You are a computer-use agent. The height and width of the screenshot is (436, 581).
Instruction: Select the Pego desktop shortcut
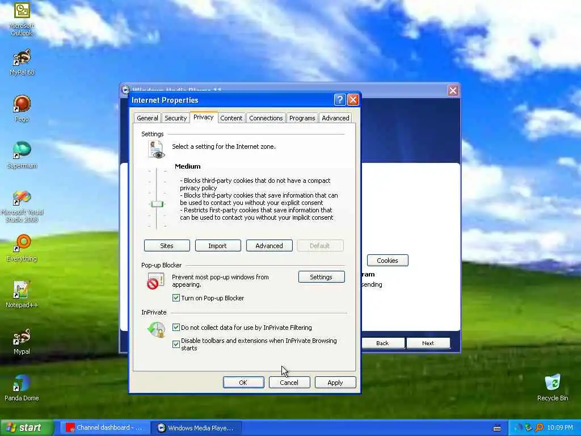click(22, 108)
